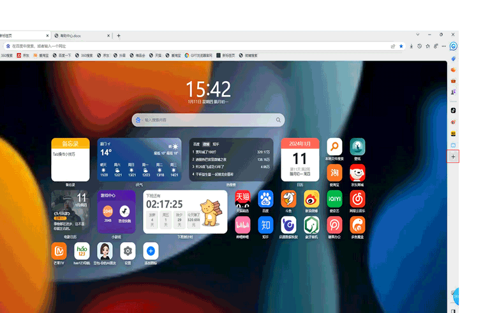Open hot search entry ranked number 3
The width and height of the screenshot is (490, 313).
(231, 167)
